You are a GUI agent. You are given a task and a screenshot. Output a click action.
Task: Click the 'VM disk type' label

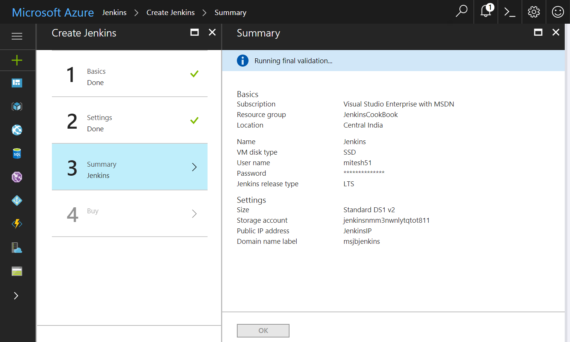(257, 152)
